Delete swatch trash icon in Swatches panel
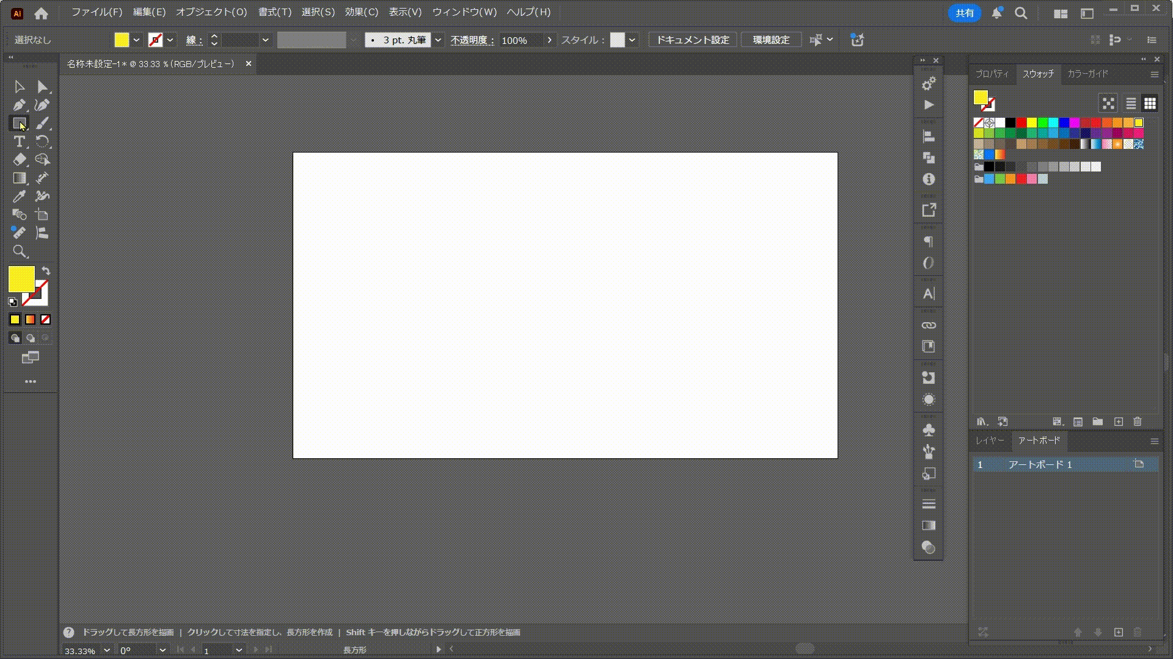This screenshot has height=659, width=1173. click(1138, 422)
